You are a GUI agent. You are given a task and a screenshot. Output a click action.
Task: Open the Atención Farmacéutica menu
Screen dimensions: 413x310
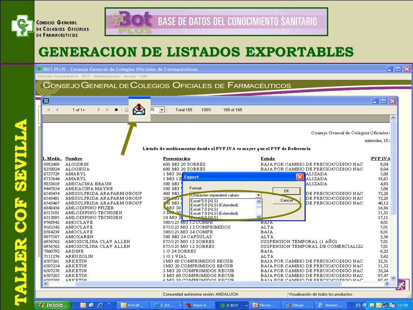coord(57,76)
